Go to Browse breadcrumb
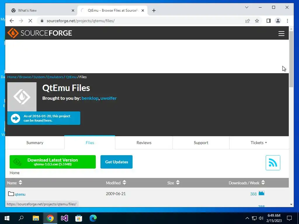 tap(25, 77)
